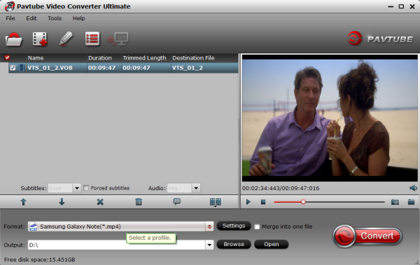Expand the Subtitles dropdown
Image resolution: width=420 pixels, height=265 pixels.
(77, 188)
